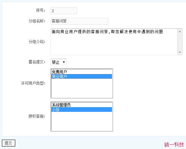186x149 pixels.
Task: Select 商业用户 in user type list
Action: click(82, 77)
